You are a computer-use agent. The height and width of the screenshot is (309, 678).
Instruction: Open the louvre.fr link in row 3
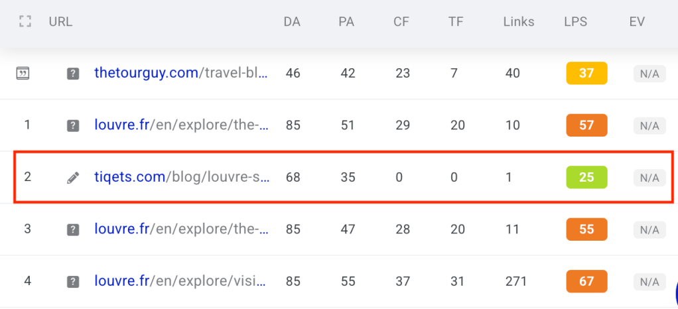coord(181,229)
